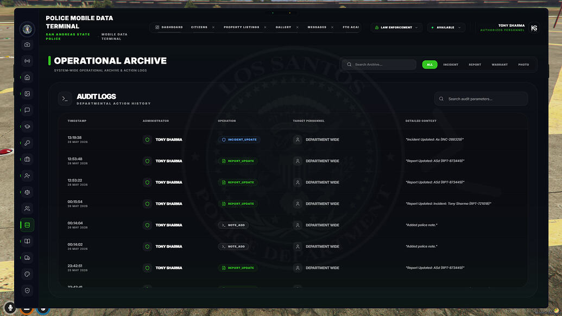Click the police department seal logo in the sidebar
The image size is (562, 316).
[27, 29]
